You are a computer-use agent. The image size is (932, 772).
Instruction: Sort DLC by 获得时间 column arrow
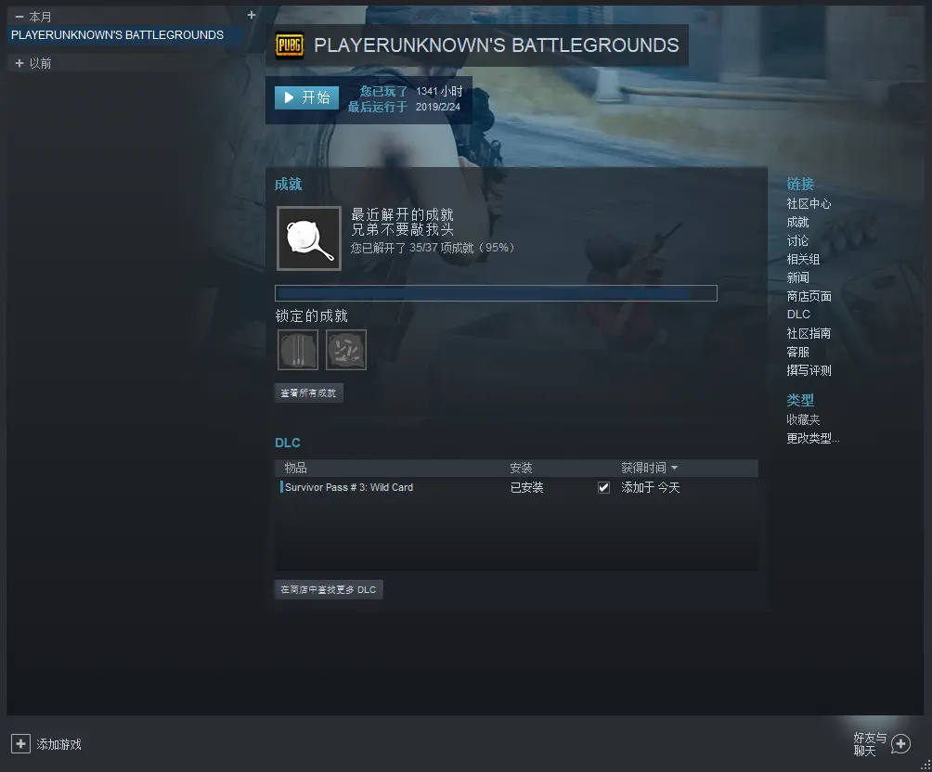(x=674, y=469)
